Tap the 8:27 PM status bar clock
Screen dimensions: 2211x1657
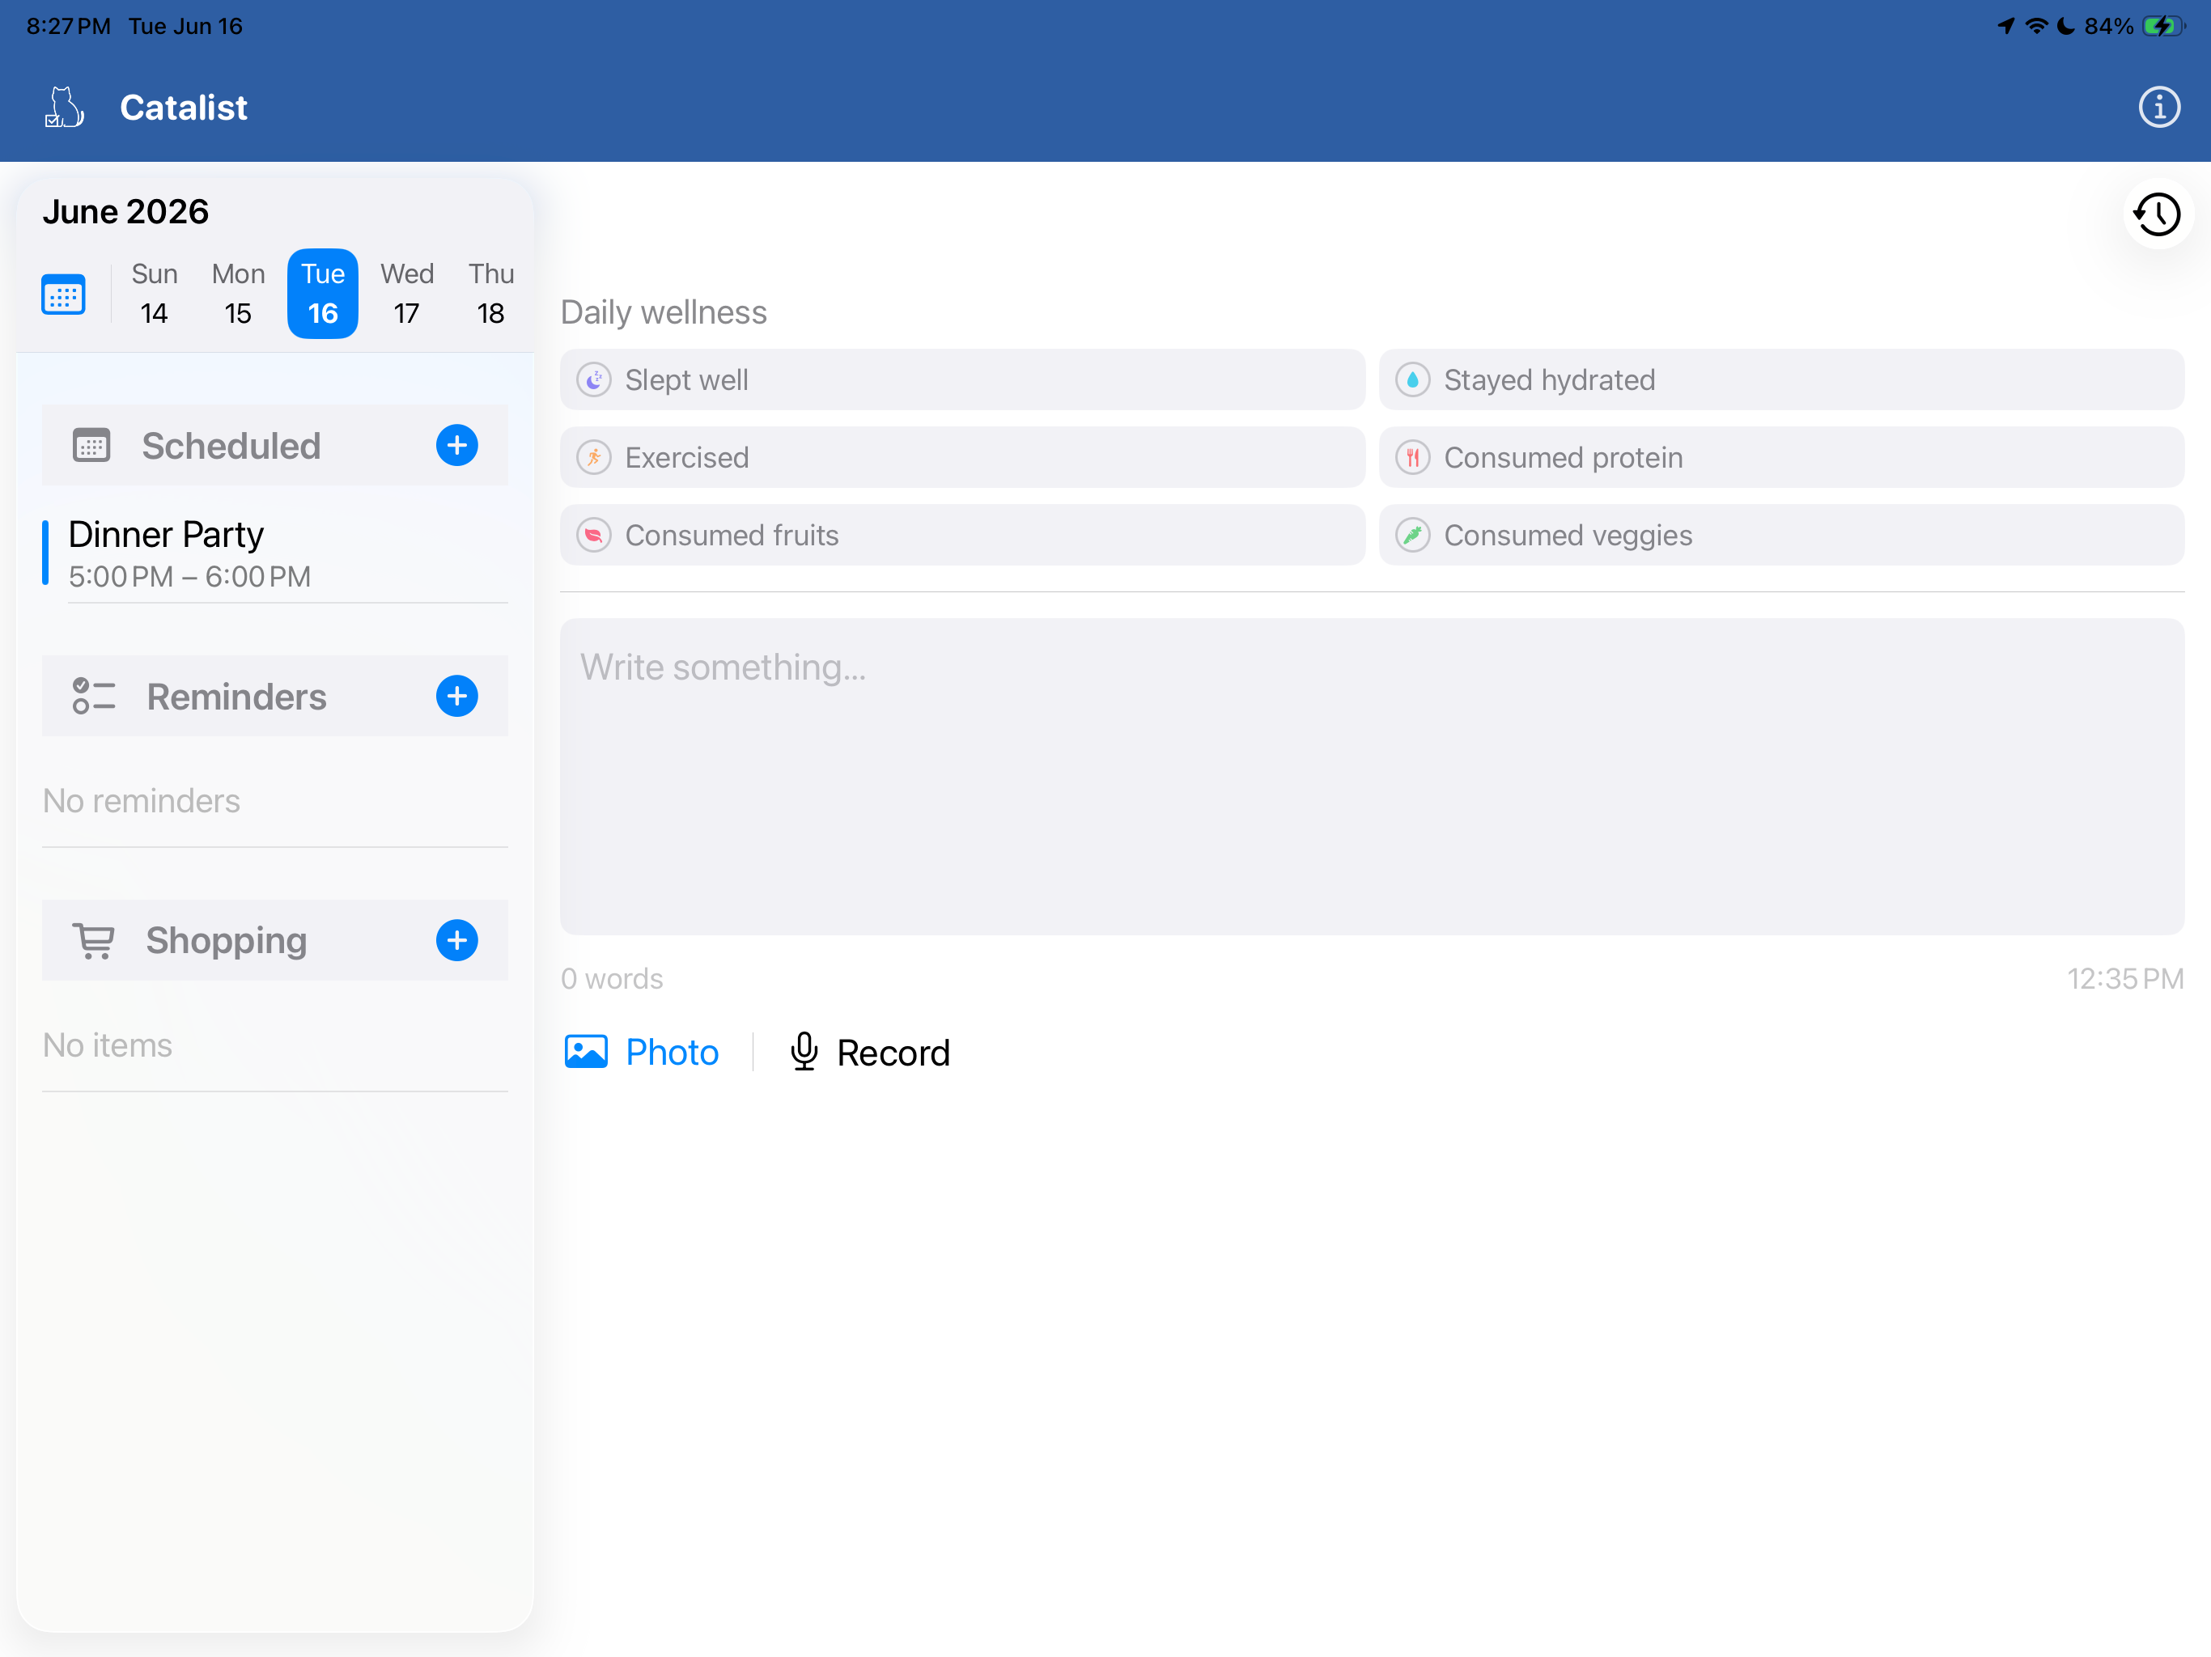click(x=68, y=26)
